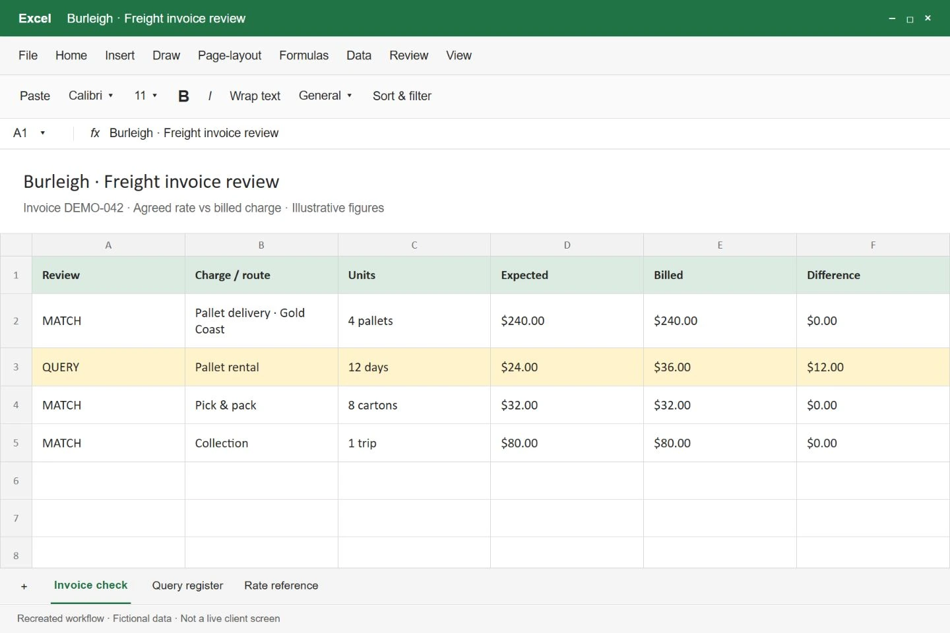Image resolution: width=950 pixels, height=633 pixels.
Task: Select the select-all corner of the grid
Action: (16, 245)
